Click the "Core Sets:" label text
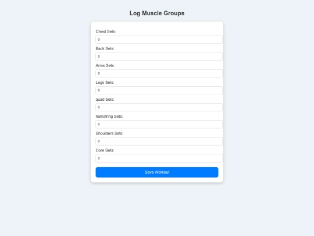Viewport: 314px width, 236px height. [105, 150]
